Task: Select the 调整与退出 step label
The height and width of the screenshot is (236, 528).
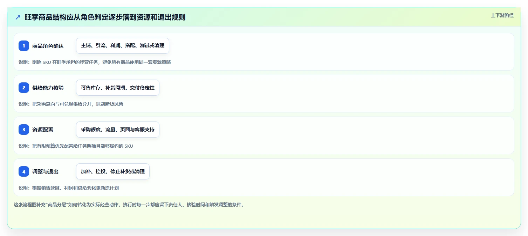Action: 46,171
